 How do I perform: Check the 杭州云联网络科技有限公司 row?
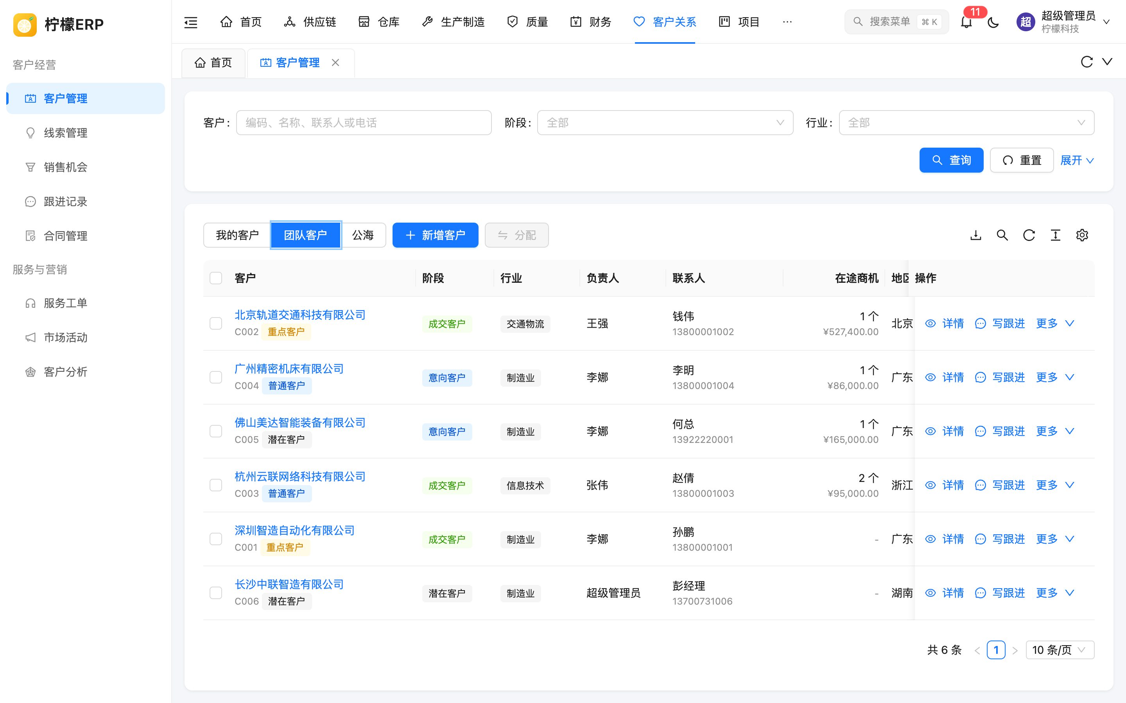[216, 485]
